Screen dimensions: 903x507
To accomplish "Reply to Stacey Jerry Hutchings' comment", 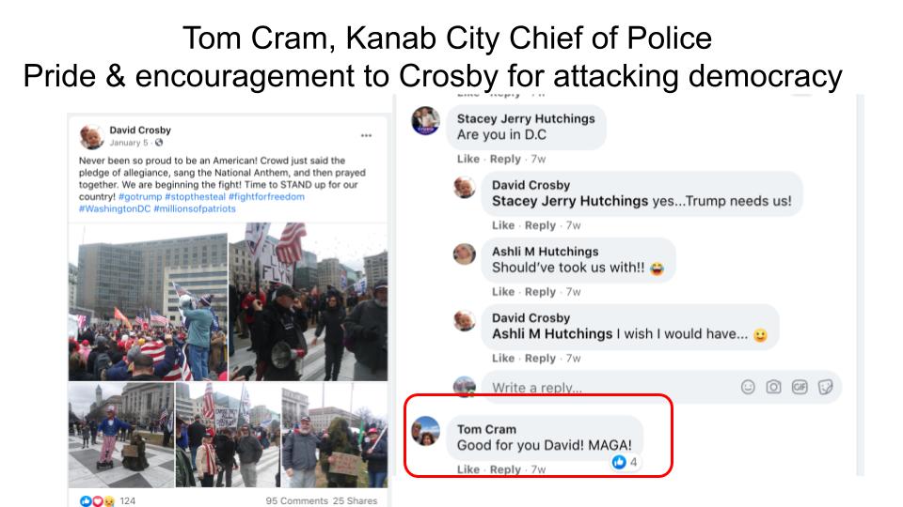I will click(x=505, y=159).
